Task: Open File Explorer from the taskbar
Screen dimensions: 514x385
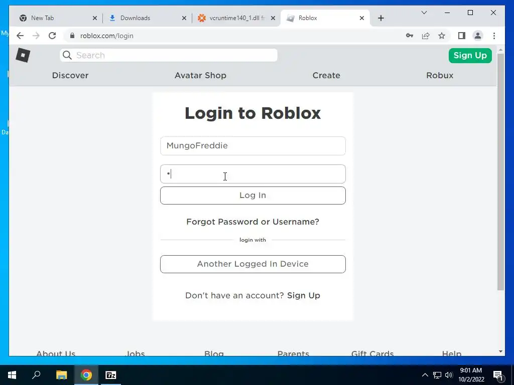Action: 61,375
